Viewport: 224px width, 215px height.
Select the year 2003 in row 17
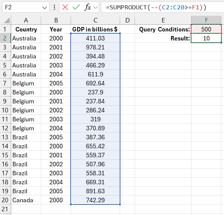(x=56, y=173)
